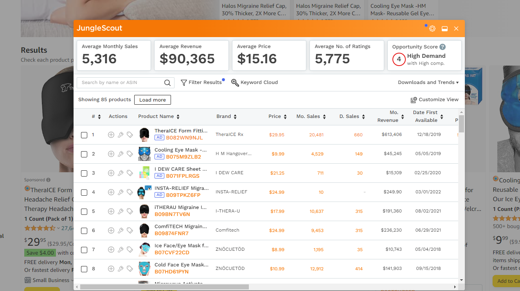Viewport: 520px width, 291px height.
Task: Open the Keyword Cloud tool
Action: (x=254, y=82)
